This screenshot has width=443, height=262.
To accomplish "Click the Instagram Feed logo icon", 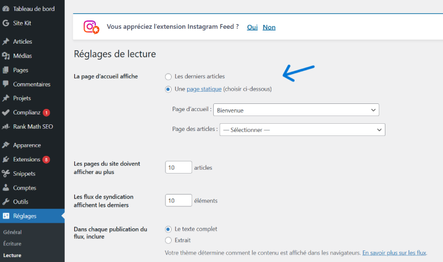I will 91,27.
